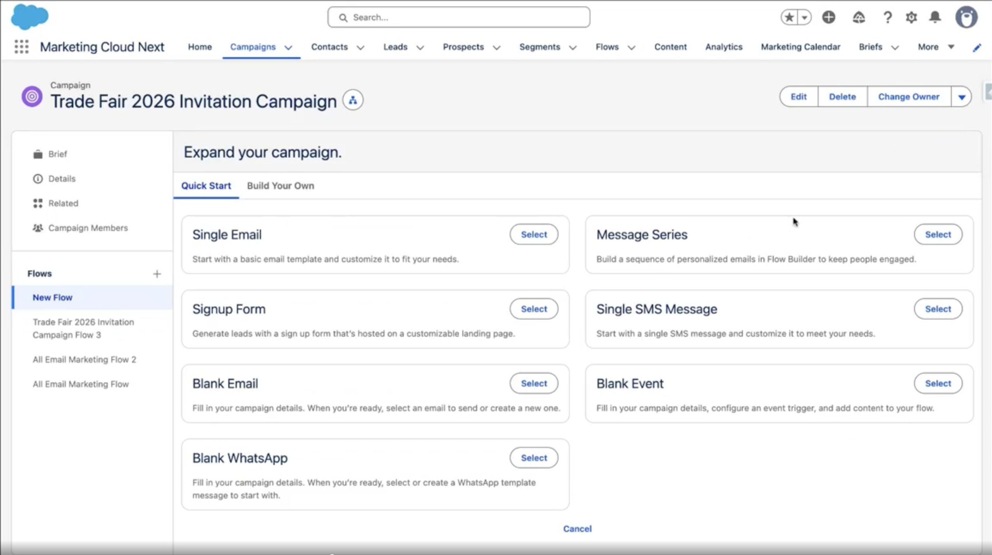Open the Trailhead guidance icon
Viewport: 992px width, 555px height.
pyautogui.click(x=859, y=17)
